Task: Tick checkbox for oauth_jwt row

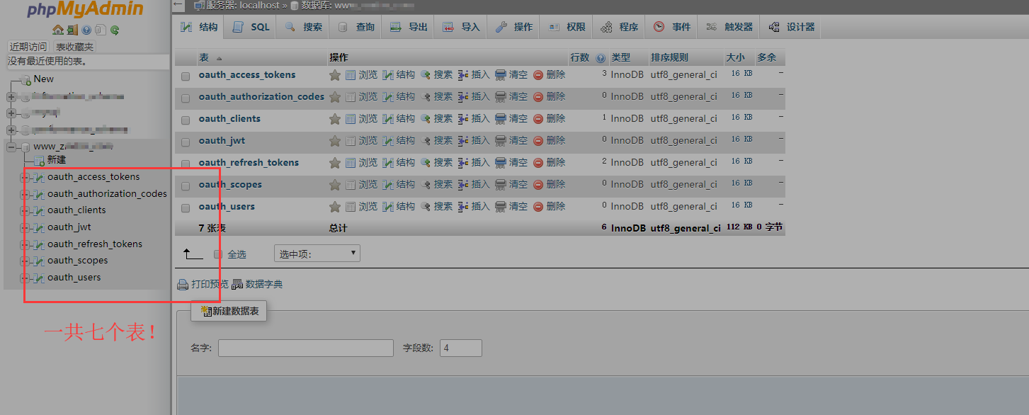Action: tap(186, 142)
